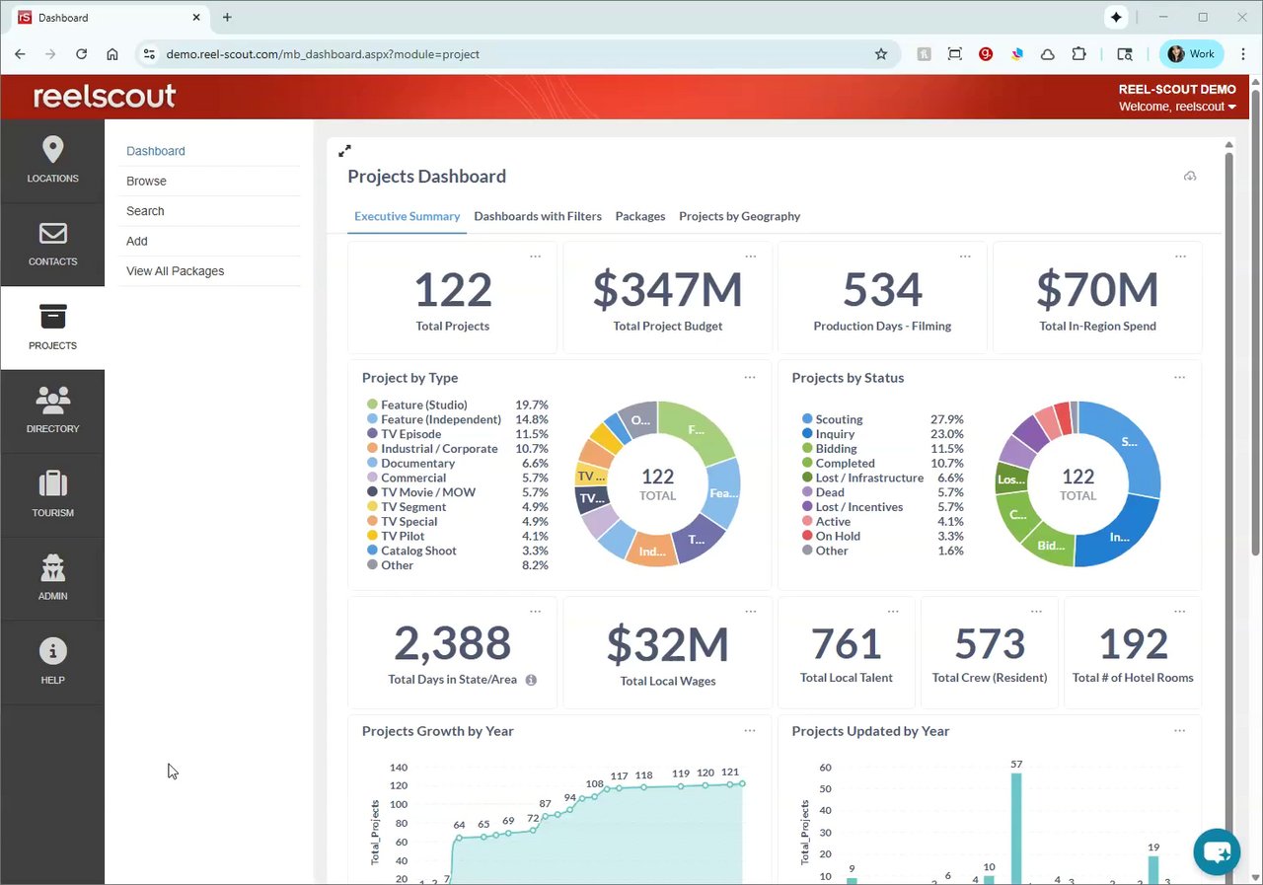This screenshot has height=885, width=1263.
Task: Click info icon beside Total Days in State/Area
Action: 531,680
